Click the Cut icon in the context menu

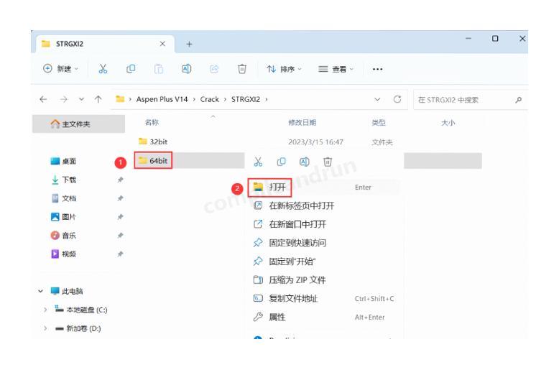(258, 162)
